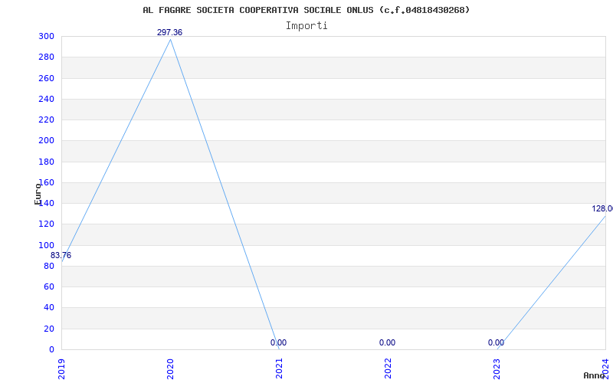Click the Anno x-axis title
This screenshot has height=383, width=613.
click(x=595, y=375)
